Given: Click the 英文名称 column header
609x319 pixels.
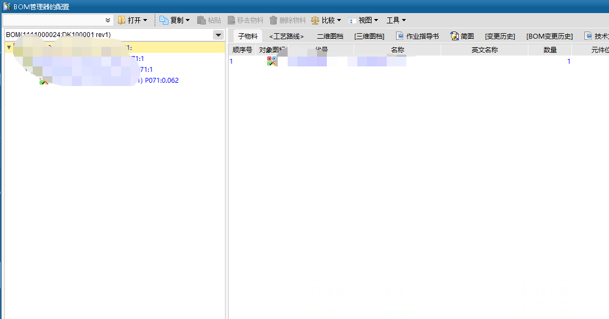Looking at the screenshot, I should click(484, 50).
